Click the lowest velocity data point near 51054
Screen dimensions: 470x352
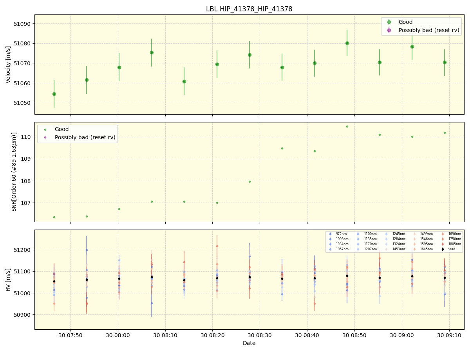point(54,94)
